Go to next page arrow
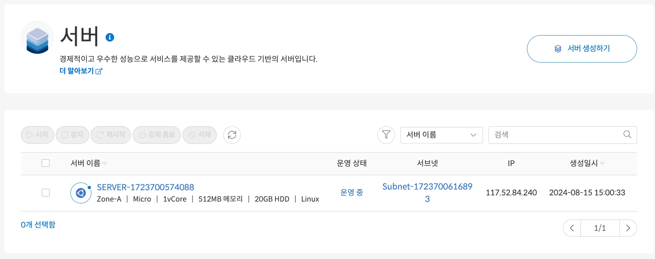The image size is (655, 259). 628,228
